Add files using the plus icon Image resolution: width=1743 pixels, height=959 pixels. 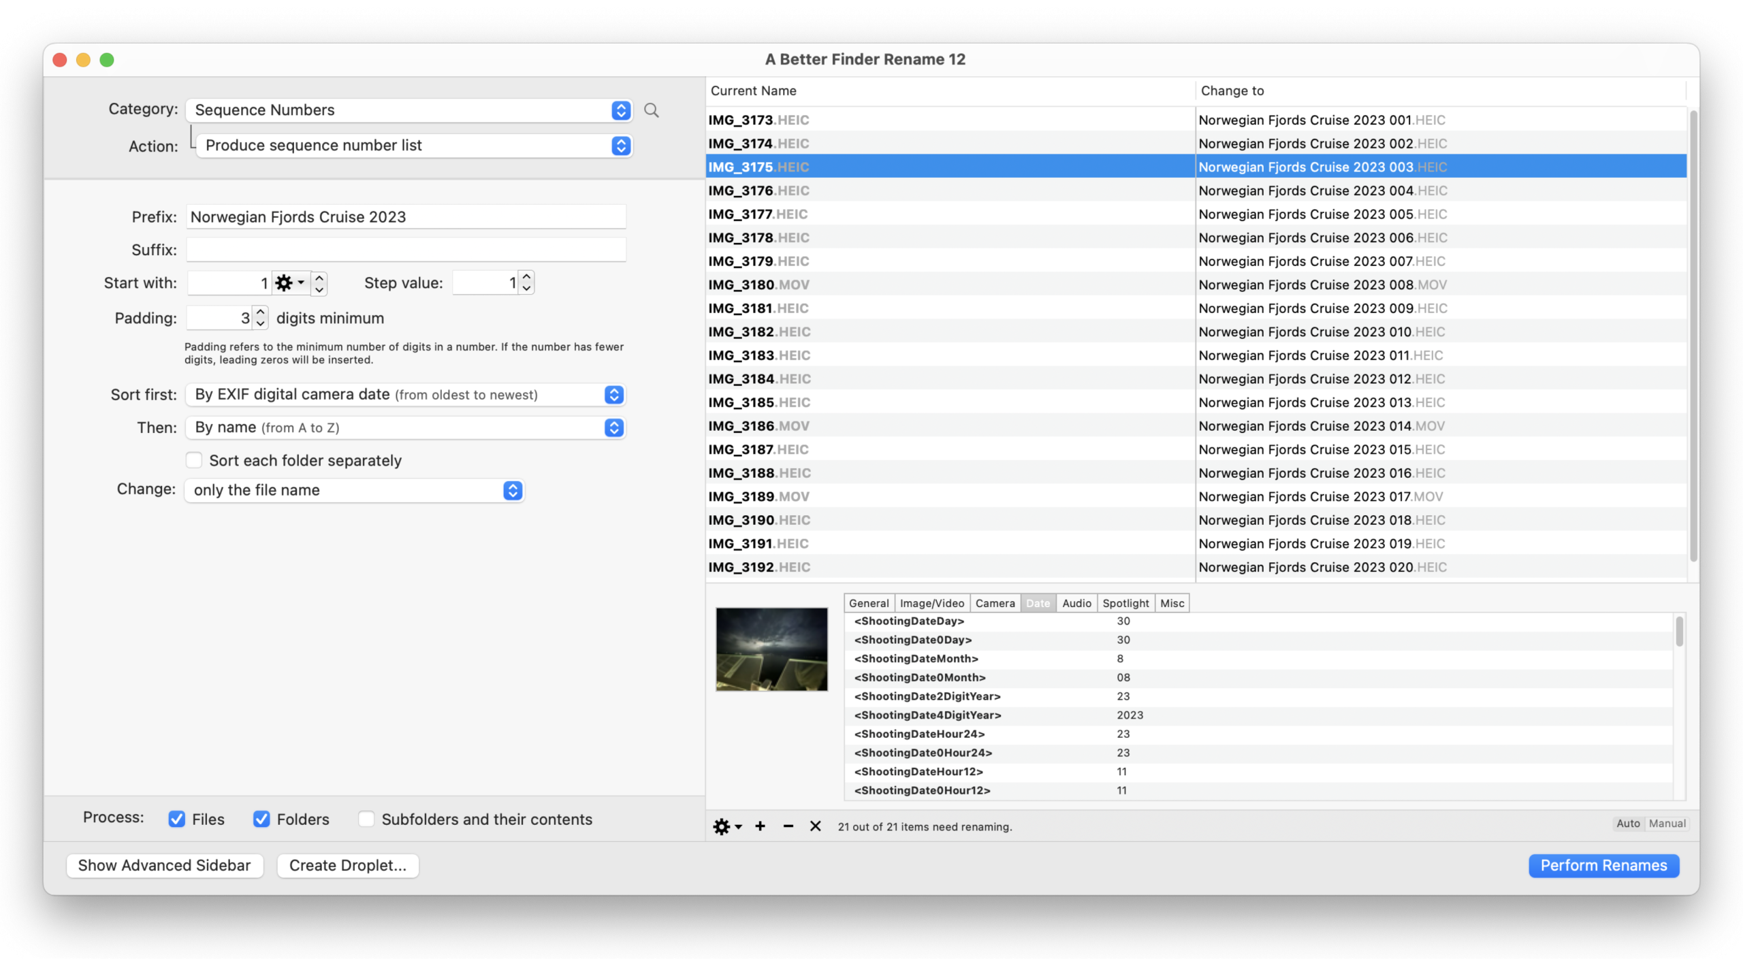click(x=761, y=826)
